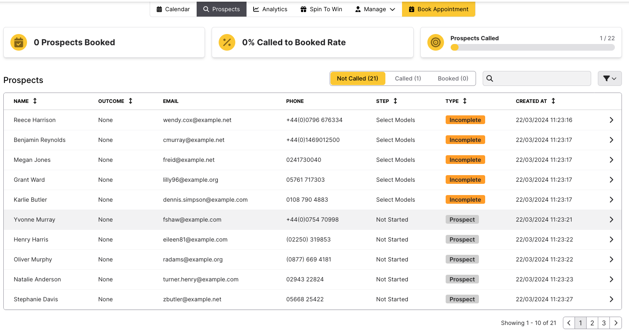
Task: Open Natalie Anderson row arrow
Action: (x=611, y=279)
